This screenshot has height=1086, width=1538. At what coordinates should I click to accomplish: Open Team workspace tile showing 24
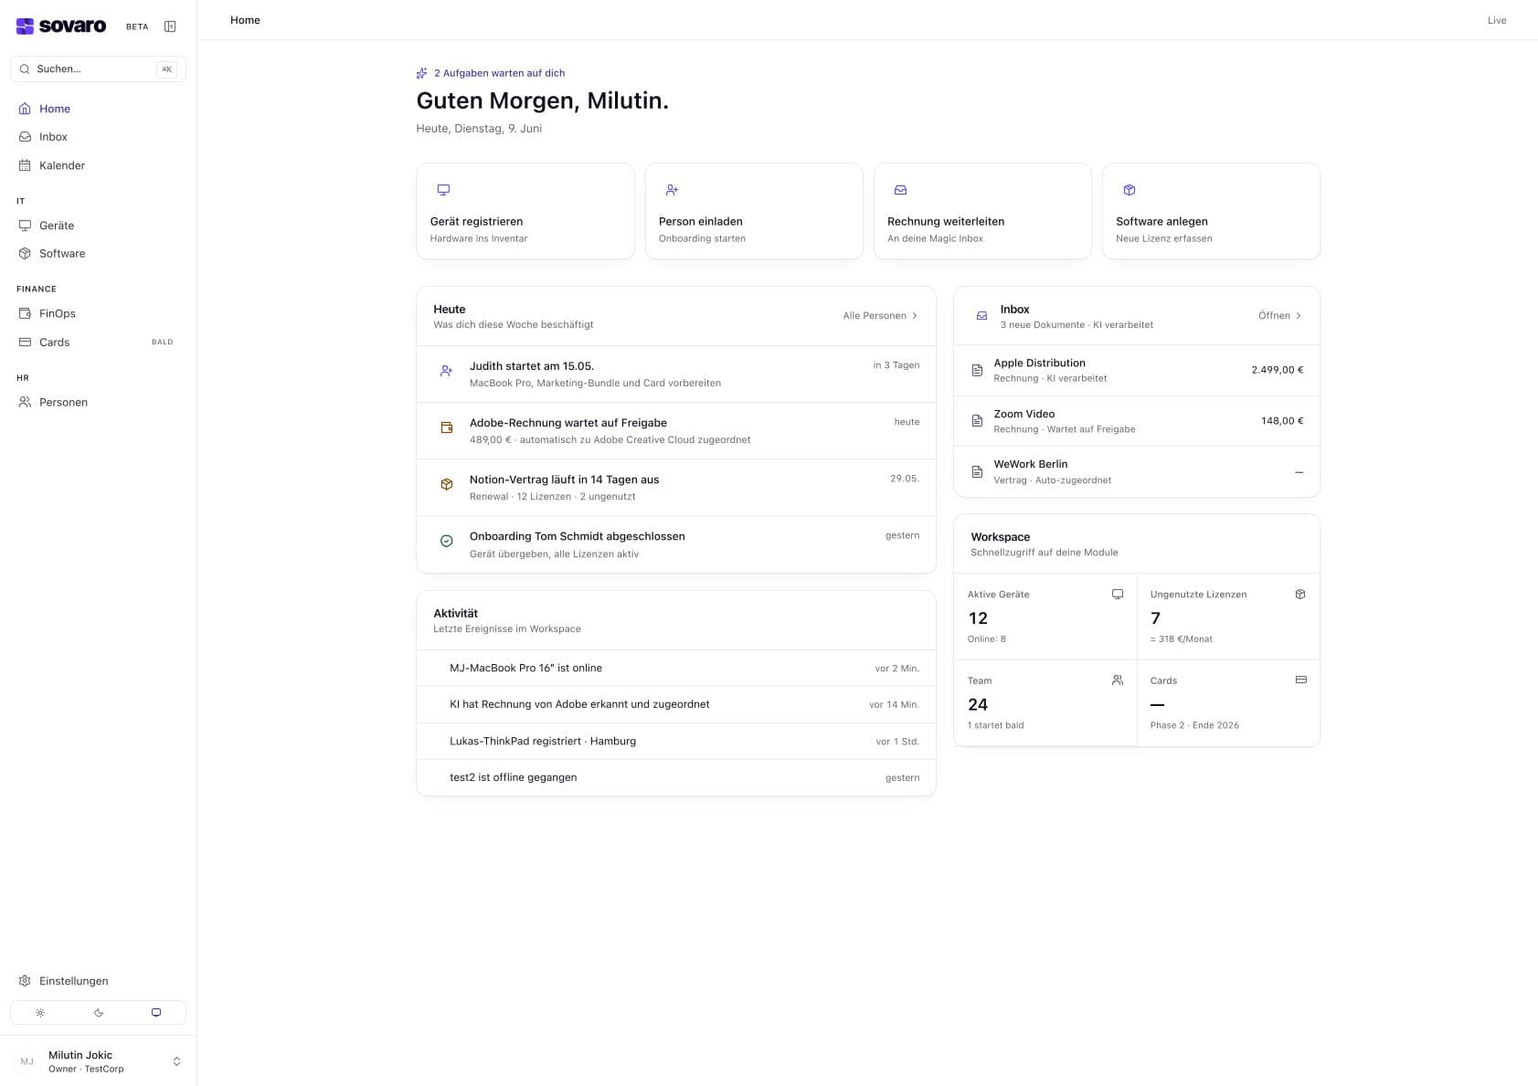[x=1045, y=703]
